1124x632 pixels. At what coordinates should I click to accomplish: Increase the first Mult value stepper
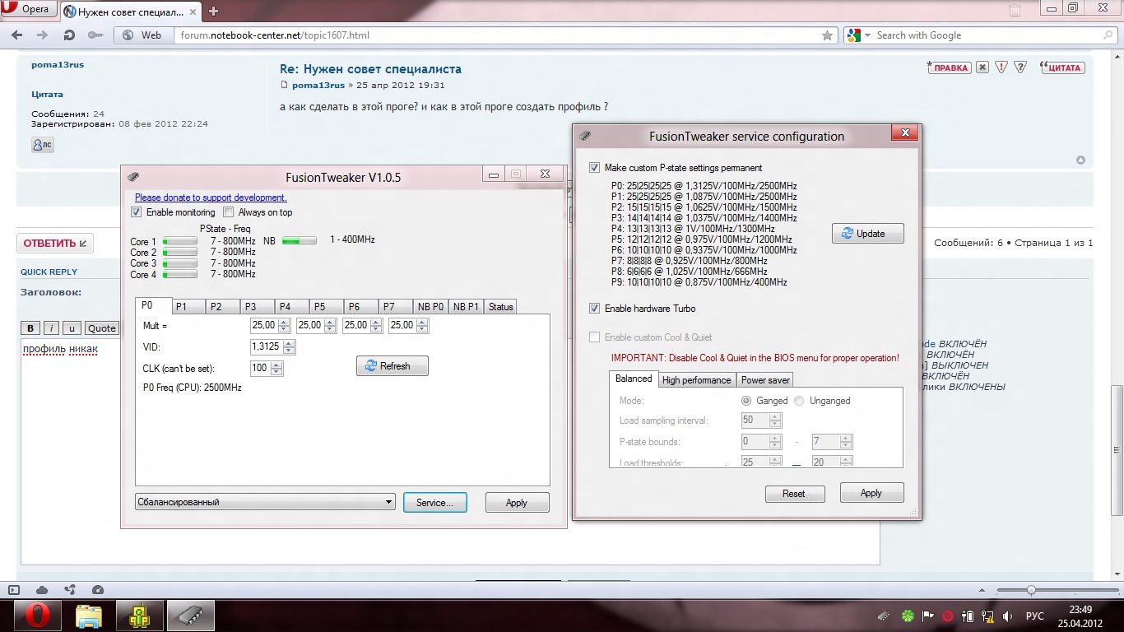(284, 322)
